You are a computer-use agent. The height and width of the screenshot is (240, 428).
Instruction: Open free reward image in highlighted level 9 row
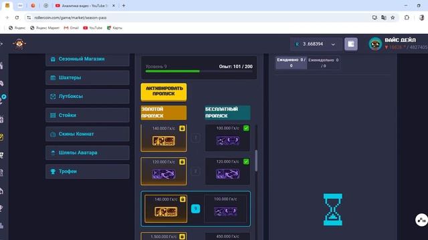click(225, 211)
